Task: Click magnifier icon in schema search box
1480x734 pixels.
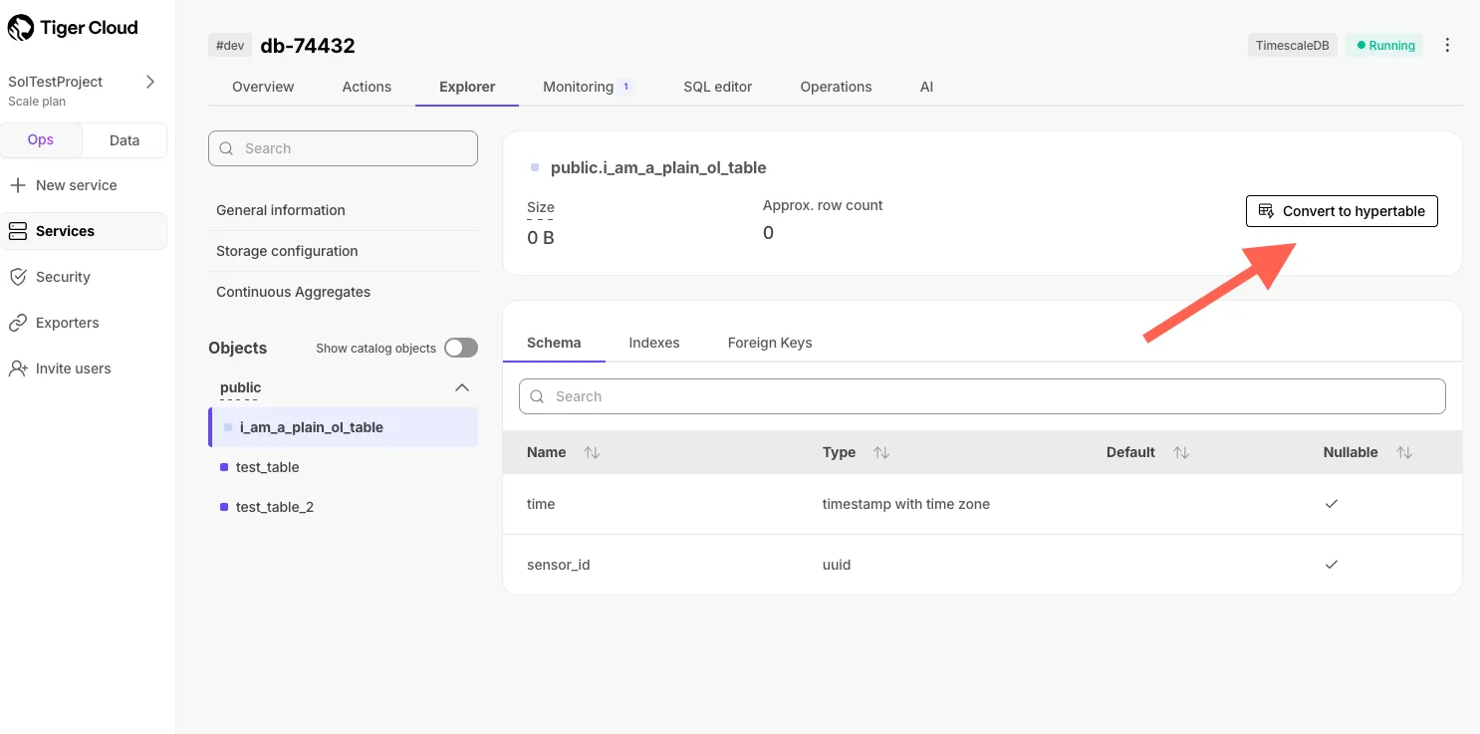Action: 538,396
